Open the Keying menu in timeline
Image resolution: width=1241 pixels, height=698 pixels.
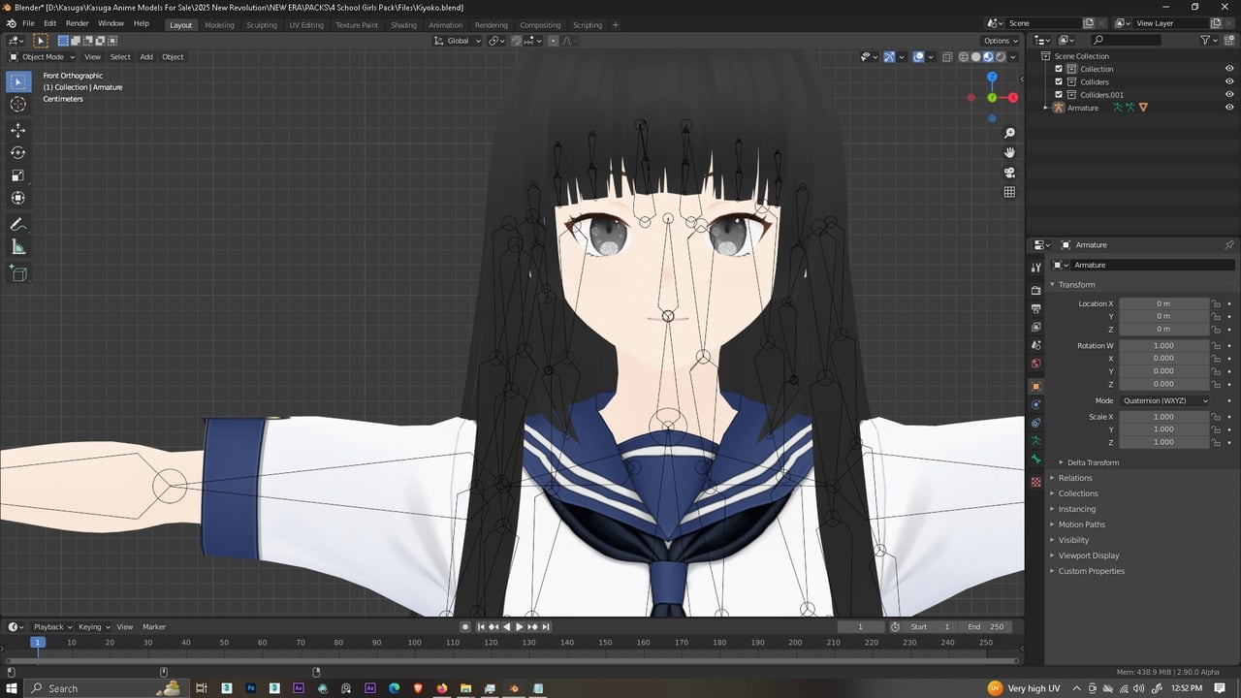tap(94, 627)
